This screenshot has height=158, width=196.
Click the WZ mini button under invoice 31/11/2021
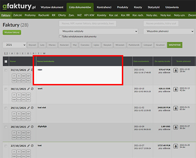(x=23, y=76)
